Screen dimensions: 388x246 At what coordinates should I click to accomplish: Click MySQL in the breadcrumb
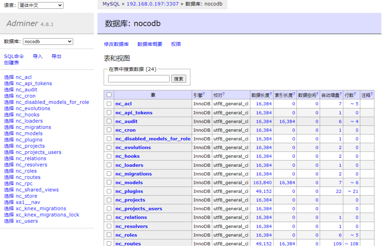tap(111, 4)
